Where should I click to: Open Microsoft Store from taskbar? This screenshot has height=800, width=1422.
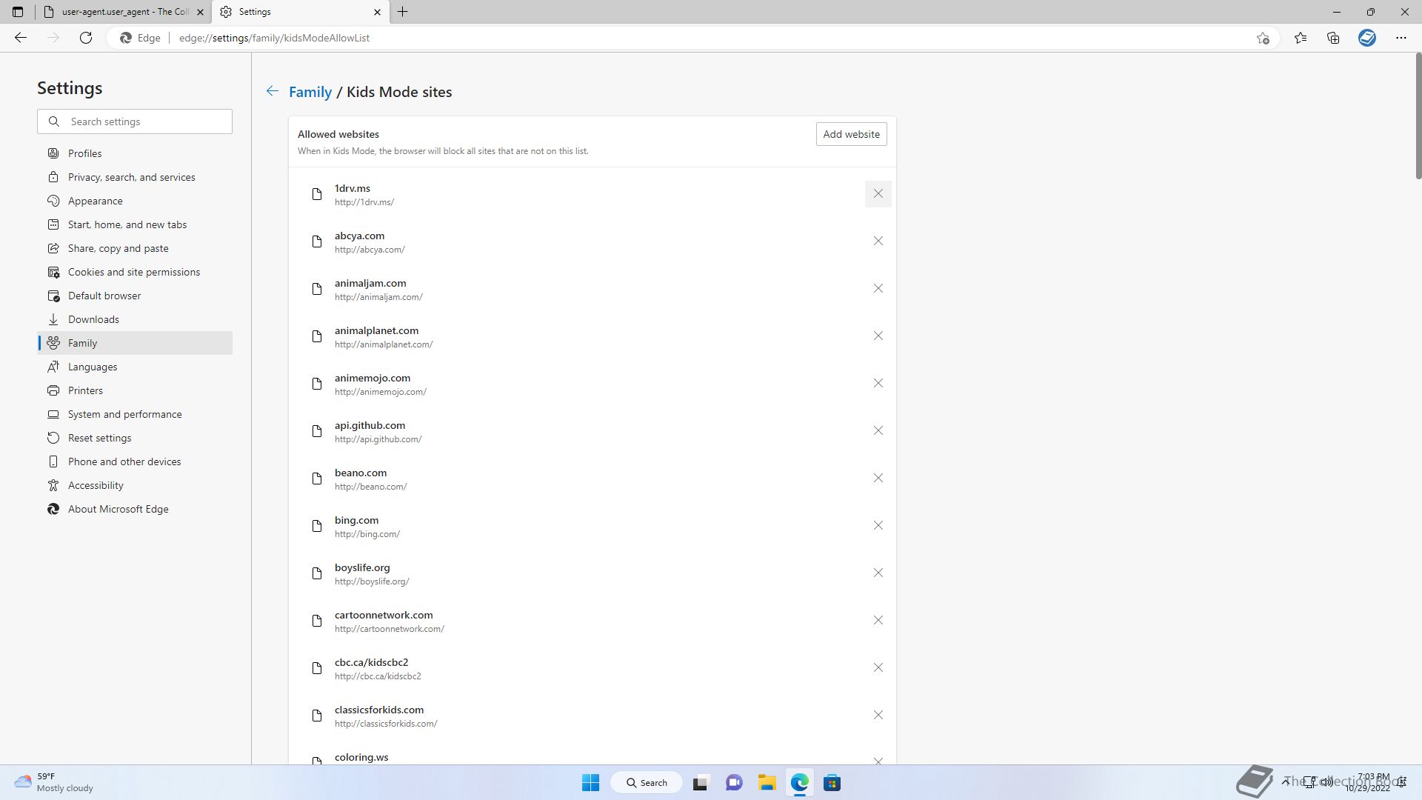(832, 782)
